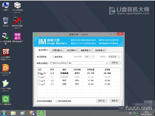Click the 17.17G available capacity cell
155x116 pixels.
[91, 73]
